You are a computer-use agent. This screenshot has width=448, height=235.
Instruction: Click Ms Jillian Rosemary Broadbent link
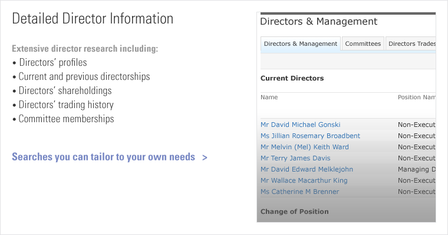click(x=310, y=136)
